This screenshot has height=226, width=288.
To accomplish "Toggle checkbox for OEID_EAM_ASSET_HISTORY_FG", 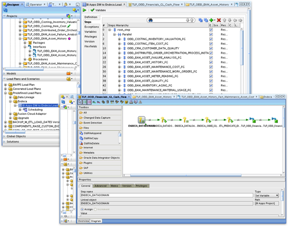I will tap(211, 63).
